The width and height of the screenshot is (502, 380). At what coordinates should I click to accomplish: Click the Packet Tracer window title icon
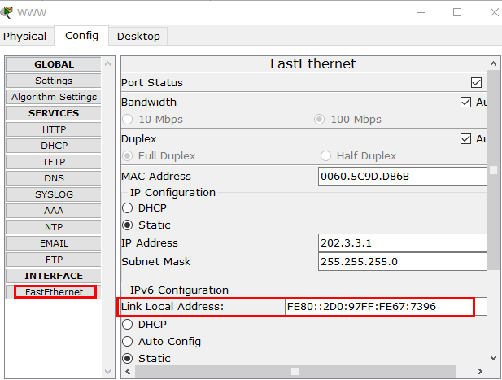tap(7, 11)
